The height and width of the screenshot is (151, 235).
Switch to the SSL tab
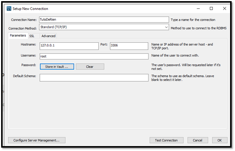point(32,36)
